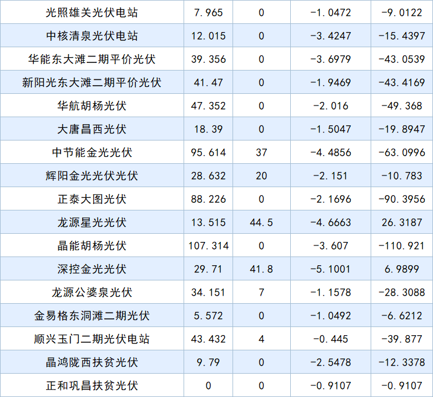Select the cell containing 41.8
The image size is (433, 397).
[x=261, y=269]
